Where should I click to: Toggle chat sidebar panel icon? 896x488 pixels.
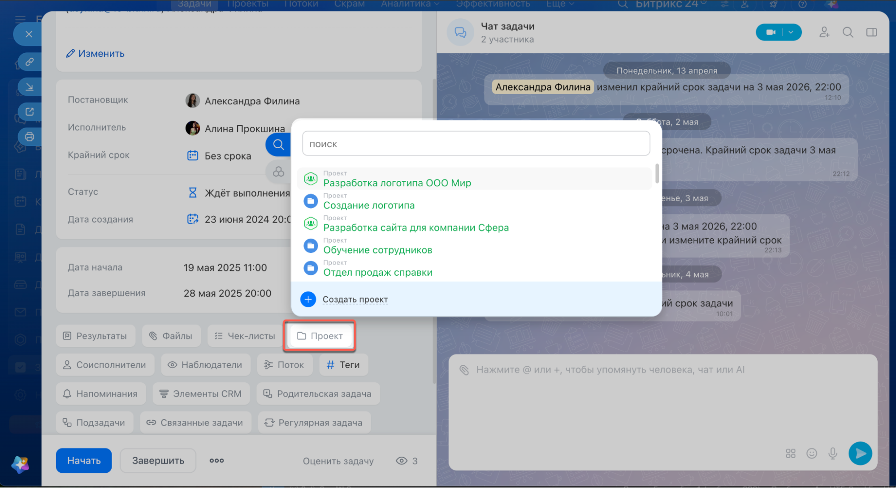(x=871, y=32)
